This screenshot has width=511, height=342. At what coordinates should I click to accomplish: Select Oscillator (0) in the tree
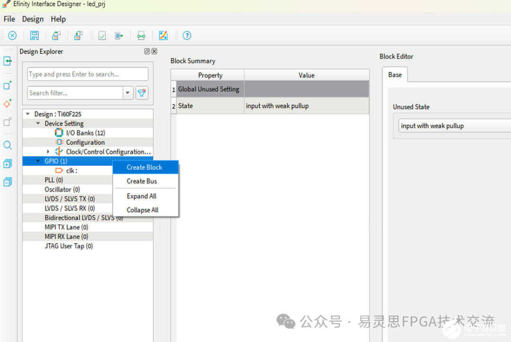click(x=62, y=189)
